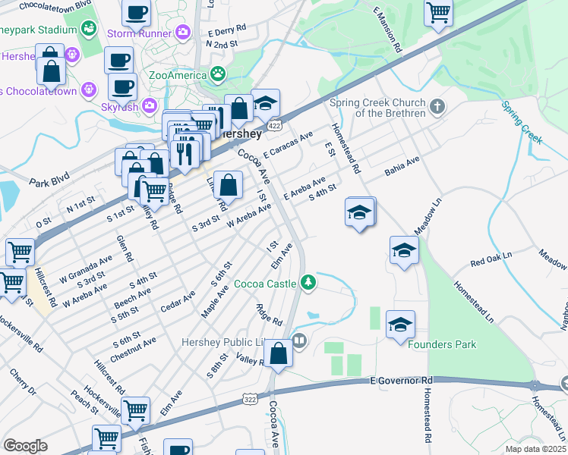The image size is (568, 455).
Task: Click the grocery cart pin near E Mansion Rd
Action: pos(438,14)
